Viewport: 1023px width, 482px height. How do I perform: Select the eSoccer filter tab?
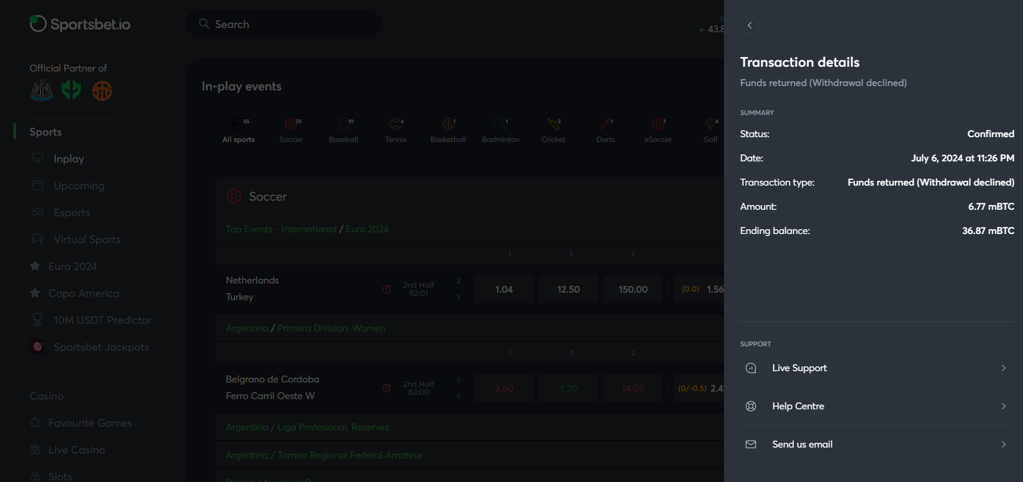[658, 130]
